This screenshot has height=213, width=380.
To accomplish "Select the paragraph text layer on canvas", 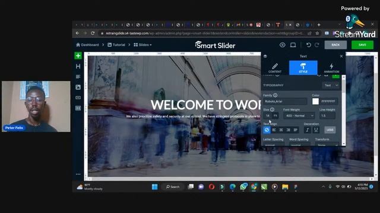I will click(193, 117).
